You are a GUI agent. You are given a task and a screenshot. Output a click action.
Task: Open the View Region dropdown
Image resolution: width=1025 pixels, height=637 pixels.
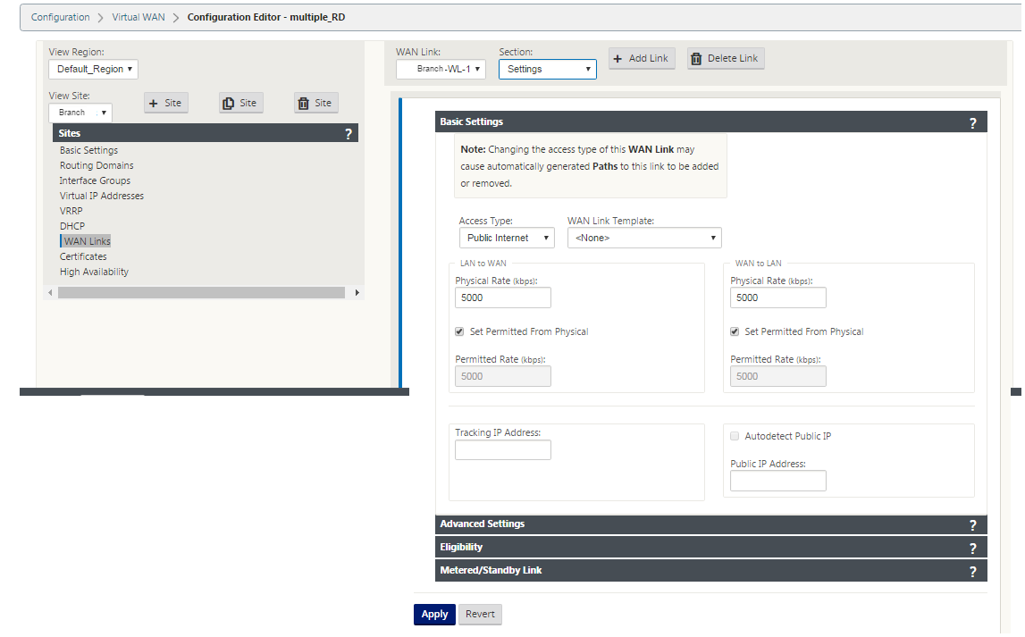(x=94, y=70)
